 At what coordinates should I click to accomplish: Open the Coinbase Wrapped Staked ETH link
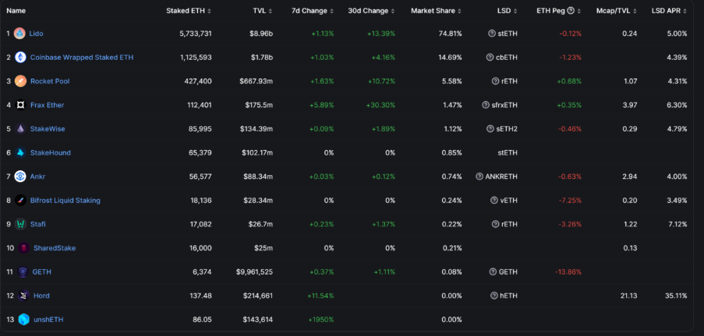click(82, 58)
